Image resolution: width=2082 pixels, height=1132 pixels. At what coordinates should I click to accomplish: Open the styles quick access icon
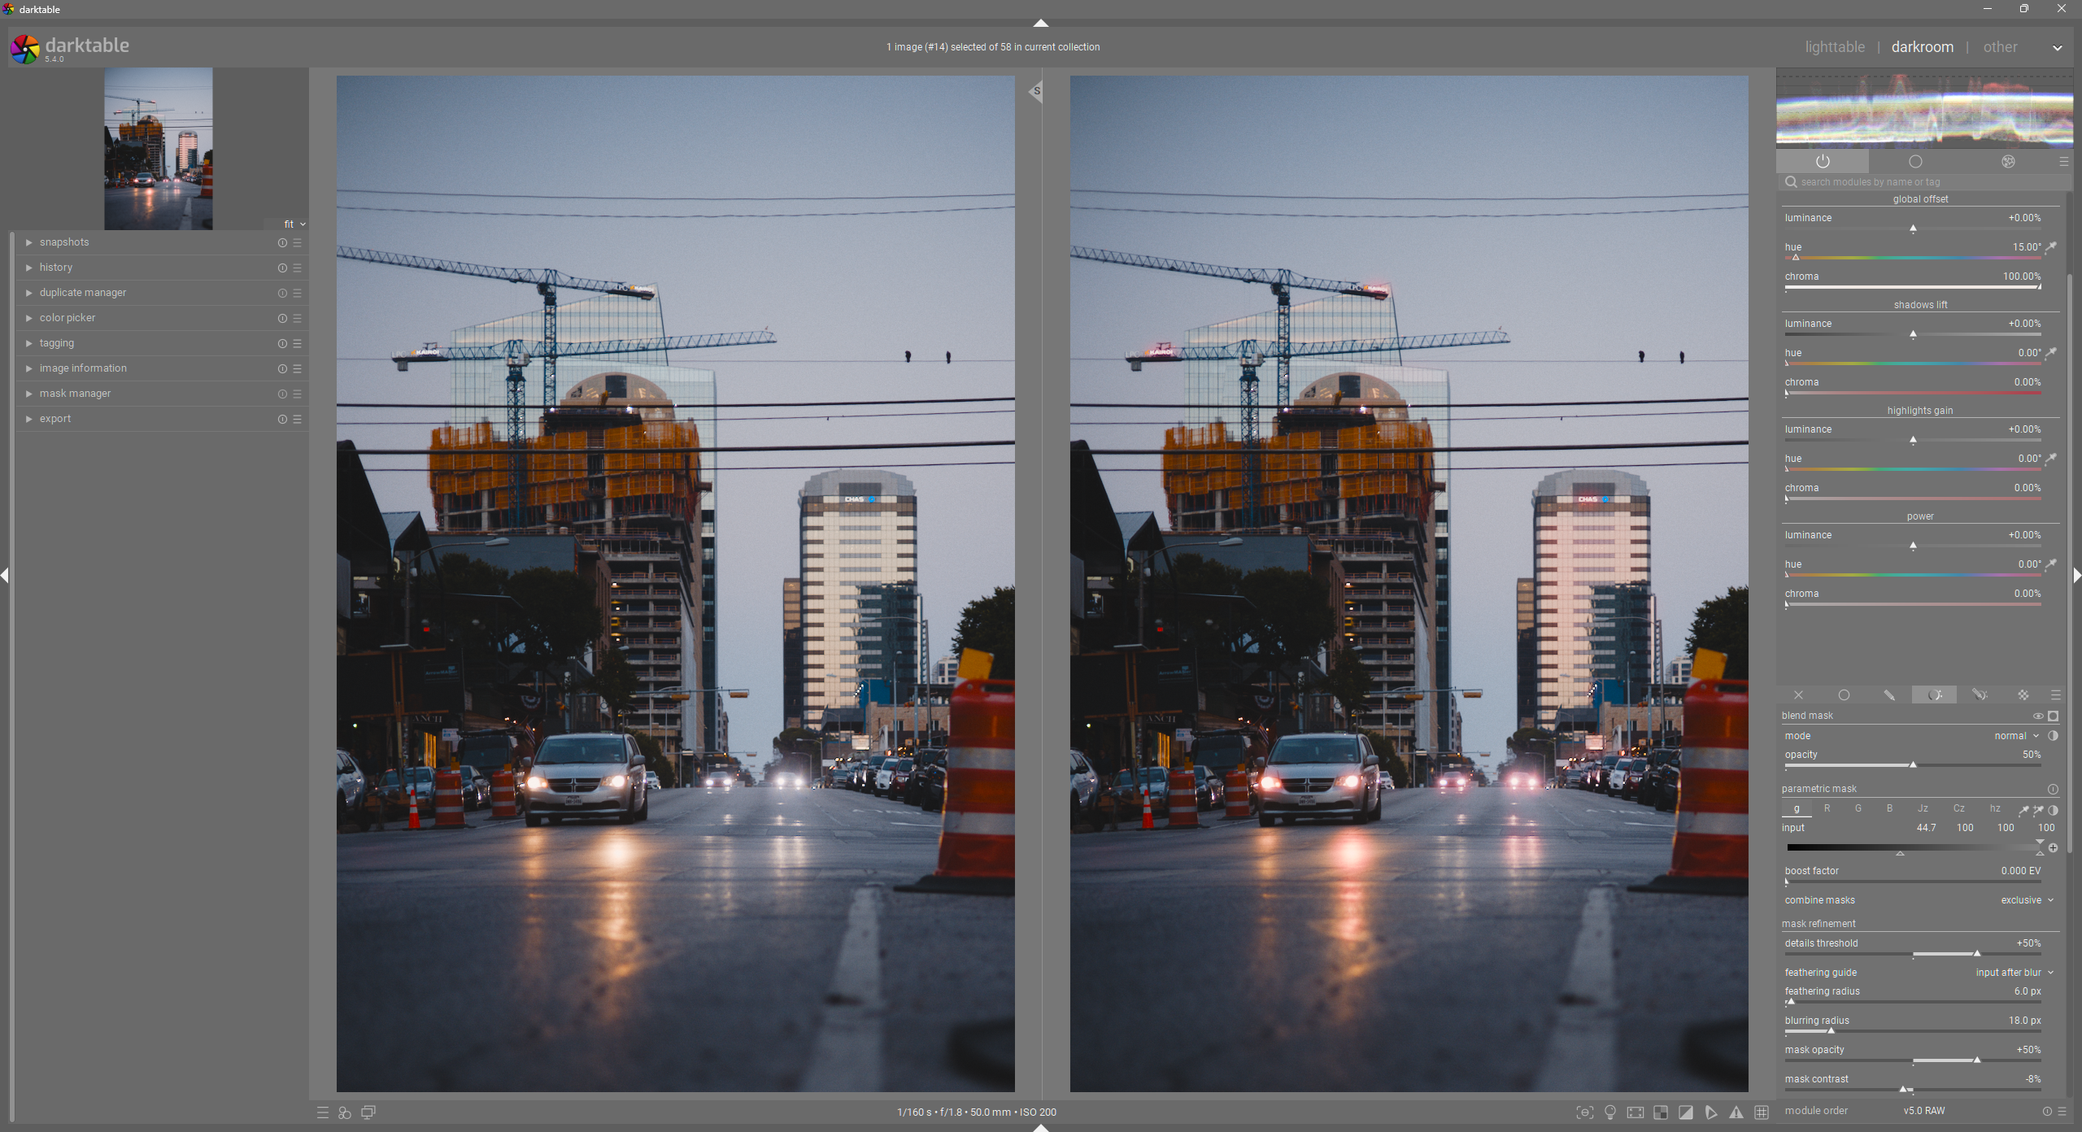[x=345, y=1112]
